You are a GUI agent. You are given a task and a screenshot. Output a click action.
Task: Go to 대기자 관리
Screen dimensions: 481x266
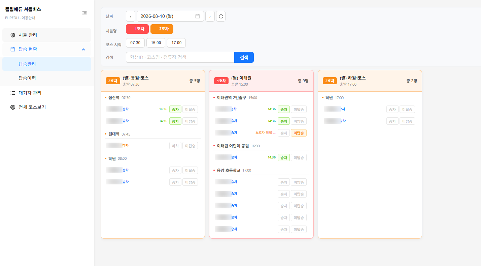(47, 93)
